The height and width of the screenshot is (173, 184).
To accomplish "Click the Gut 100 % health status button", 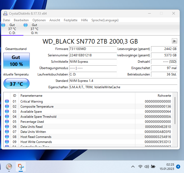I will 16,61.
